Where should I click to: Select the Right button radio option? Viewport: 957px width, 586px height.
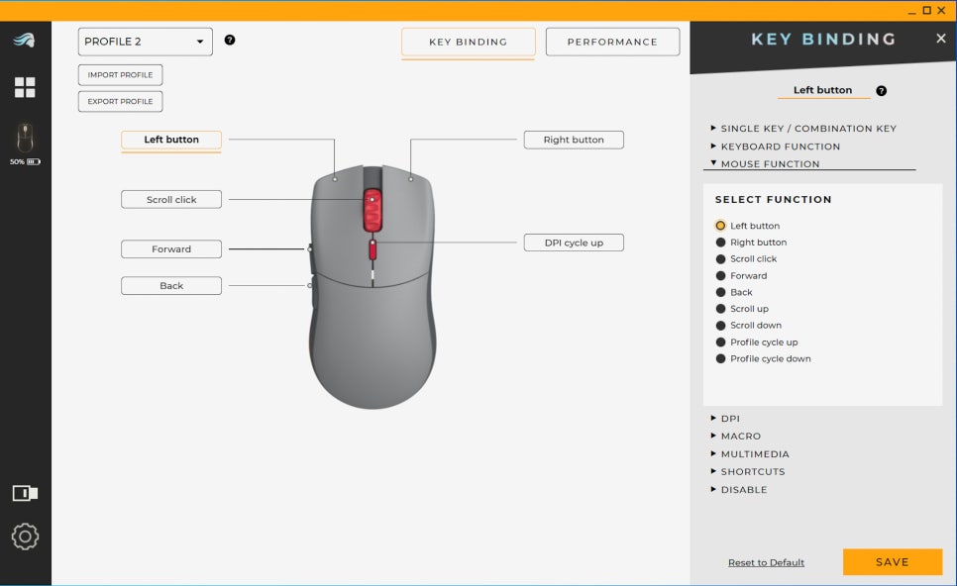coord(721,243)
